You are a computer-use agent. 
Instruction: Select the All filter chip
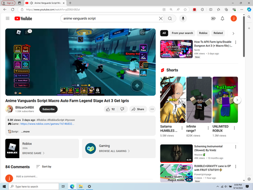(164, 33)
